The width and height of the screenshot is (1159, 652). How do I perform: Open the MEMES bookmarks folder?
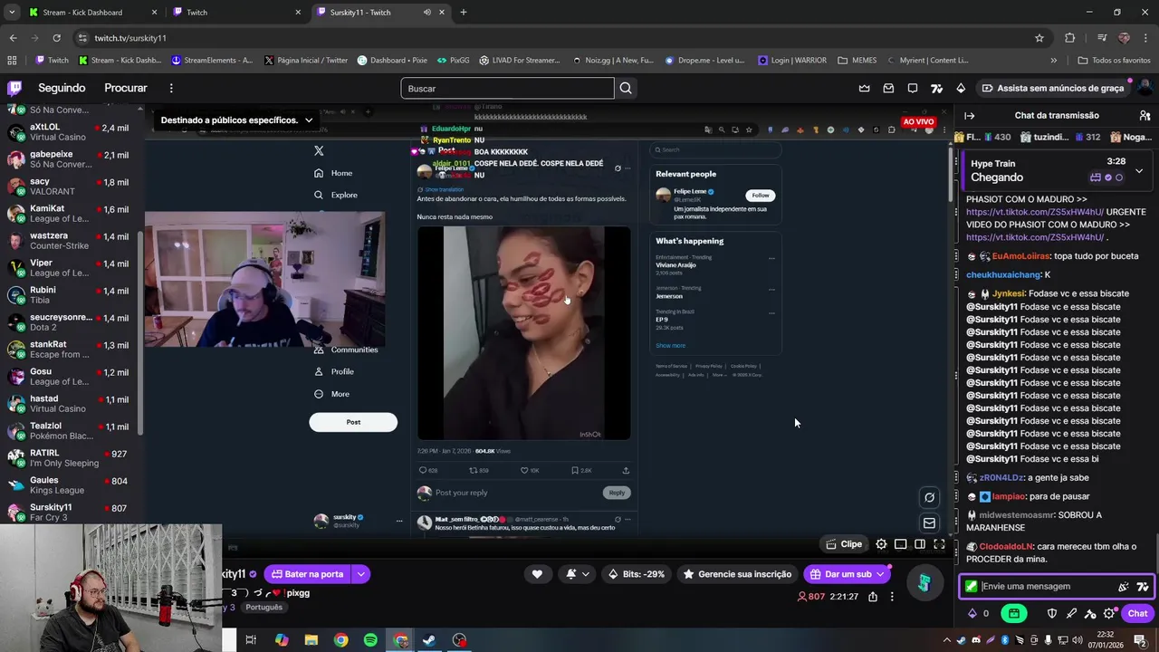[x=857, y=60]
